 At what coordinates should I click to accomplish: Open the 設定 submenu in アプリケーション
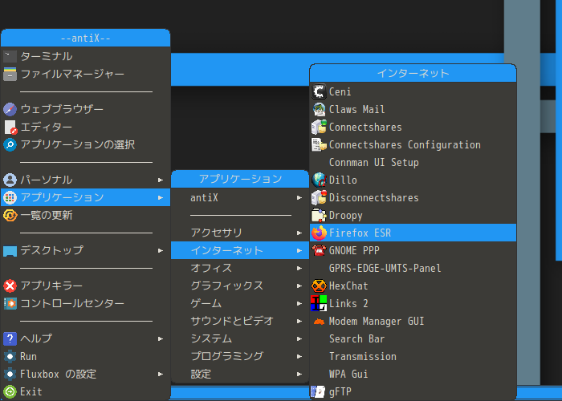[240, 375]
